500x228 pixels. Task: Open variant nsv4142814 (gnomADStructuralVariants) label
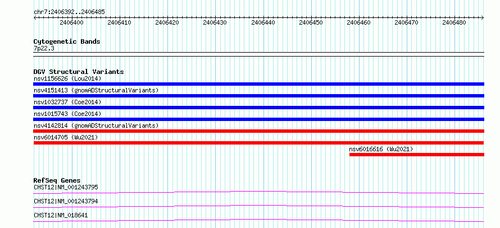pos(96,125)
